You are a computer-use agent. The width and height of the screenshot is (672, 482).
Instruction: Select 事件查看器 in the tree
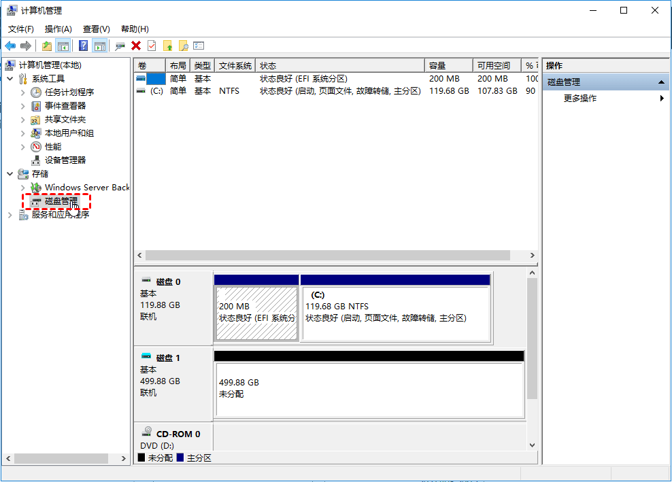click(x=65, y=106)
